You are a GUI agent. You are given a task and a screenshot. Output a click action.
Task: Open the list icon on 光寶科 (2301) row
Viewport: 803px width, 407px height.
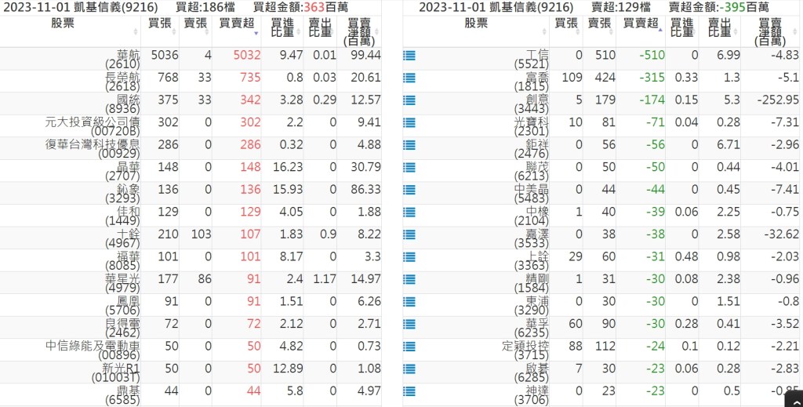(409, 123)
